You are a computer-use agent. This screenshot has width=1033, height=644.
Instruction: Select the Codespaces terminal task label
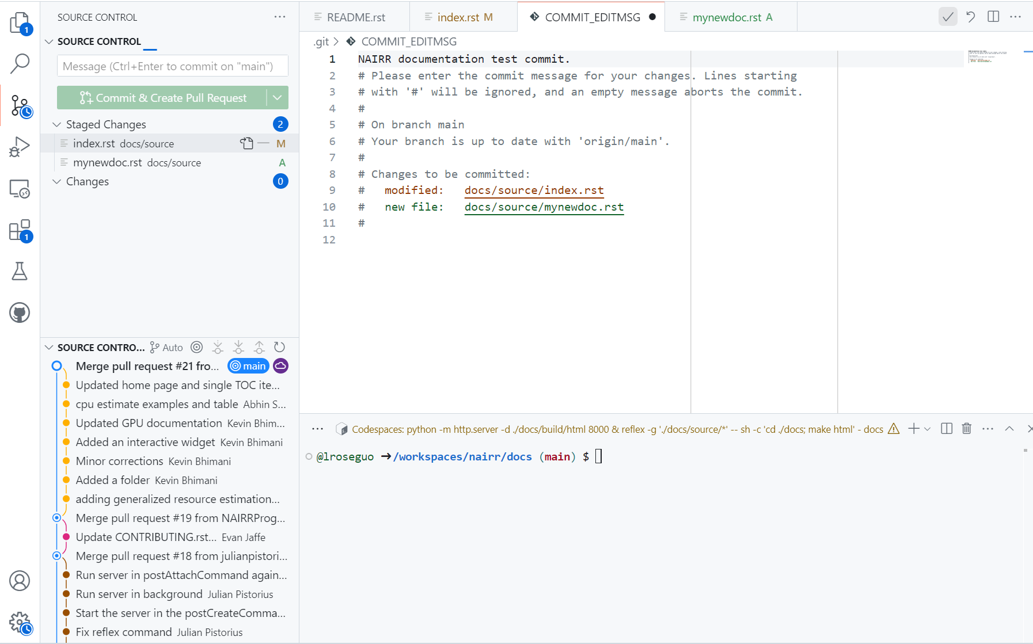tap(617, 429)
